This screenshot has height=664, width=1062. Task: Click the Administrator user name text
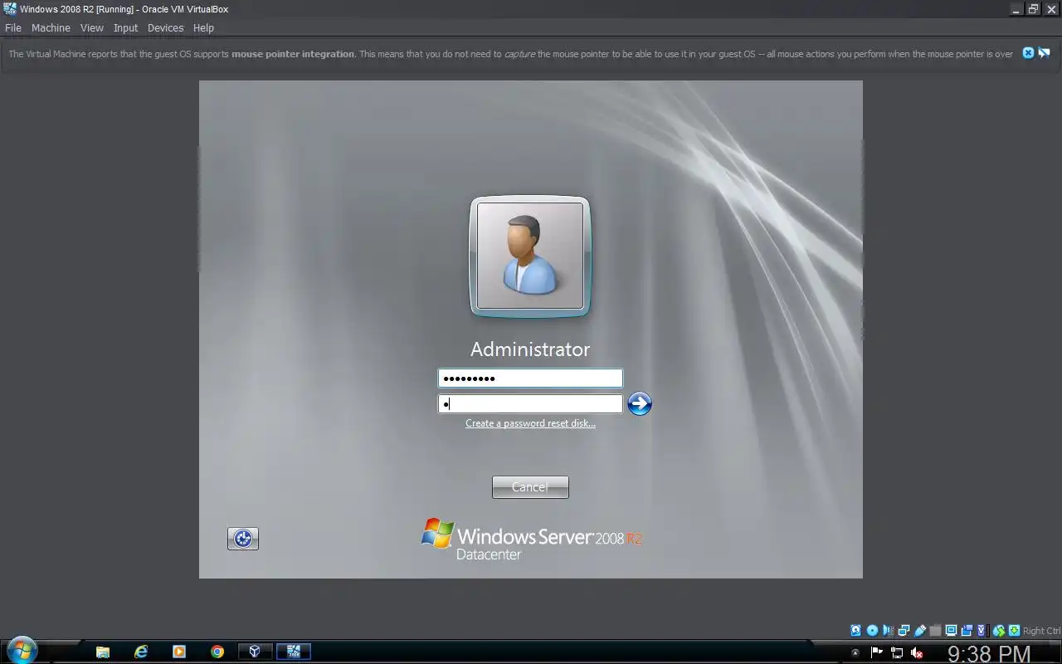click(530, 349)
